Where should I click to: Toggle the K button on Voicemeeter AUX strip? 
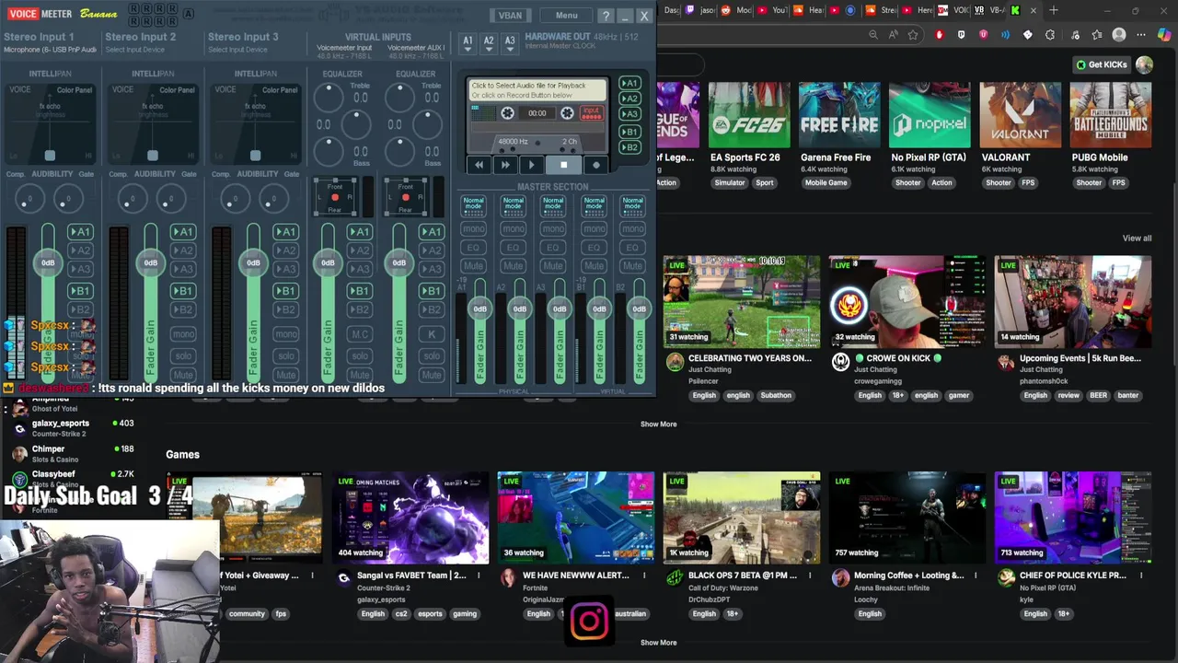point(432,334)
